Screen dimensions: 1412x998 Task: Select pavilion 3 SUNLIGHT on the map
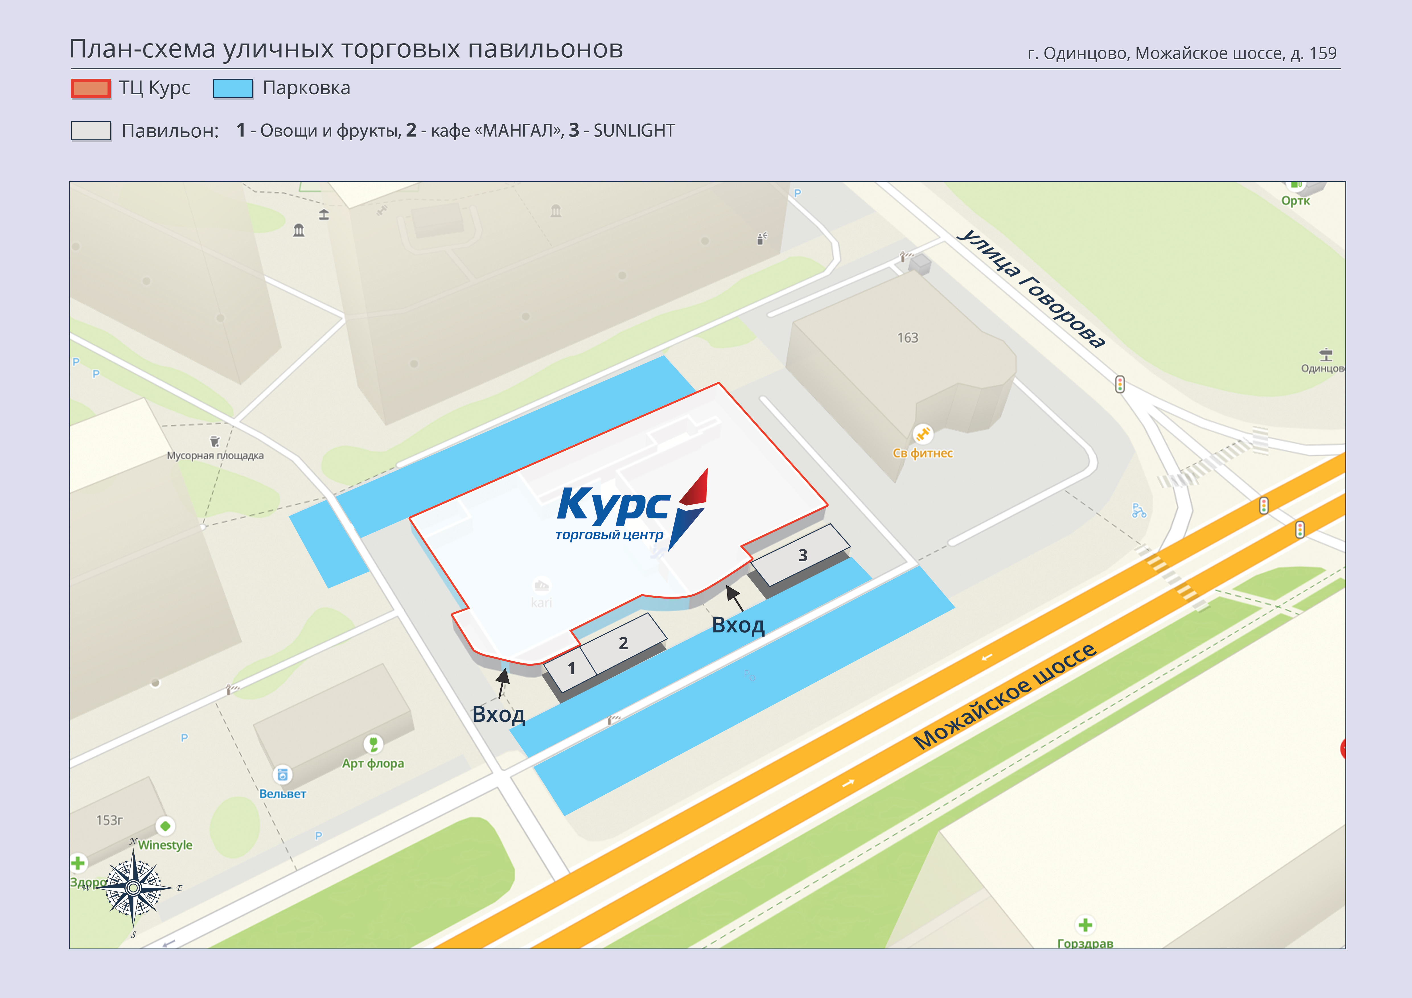[x=802, y=556]
